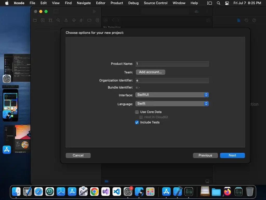This screenshot has width=266, height=200.
Task: Toggle Xcode's navigator sidebar button
Action: tap(56, 11)
